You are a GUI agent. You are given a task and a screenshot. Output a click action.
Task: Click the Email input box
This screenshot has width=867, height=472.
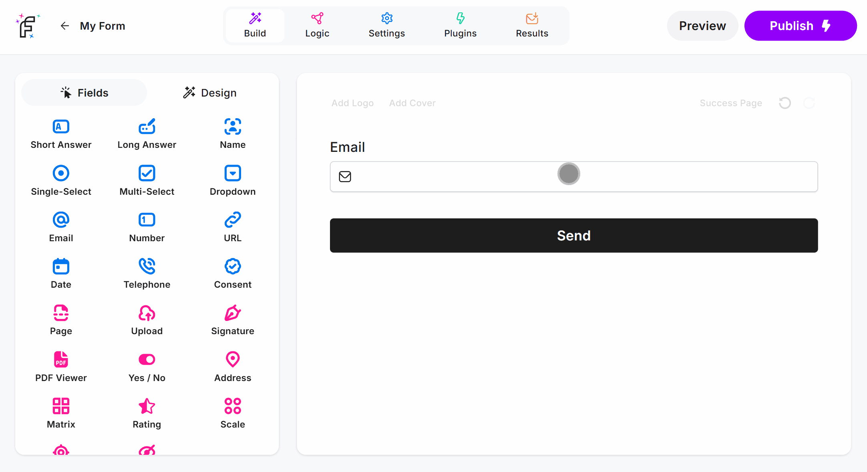574,177
